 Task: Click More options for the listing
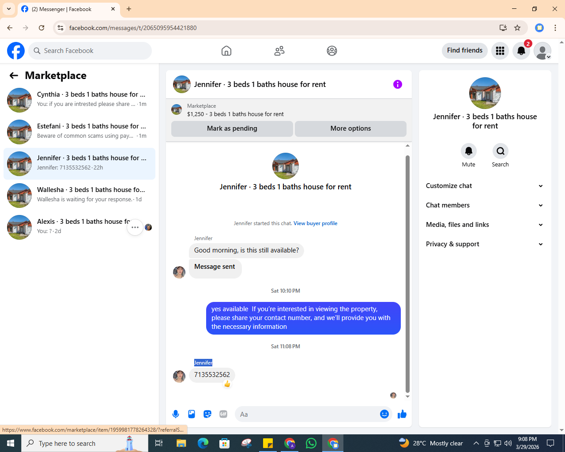pos(351,128)
